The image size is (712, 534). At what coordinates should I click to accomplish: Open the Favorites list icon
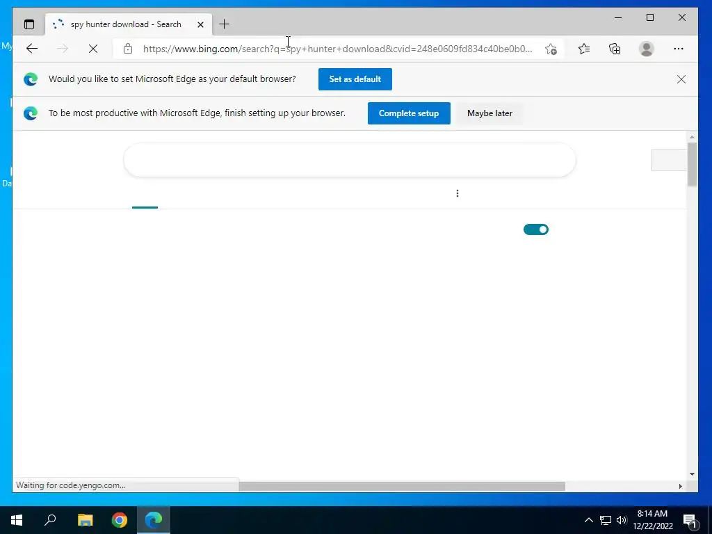pyautogui.click(x=584, y=49)
